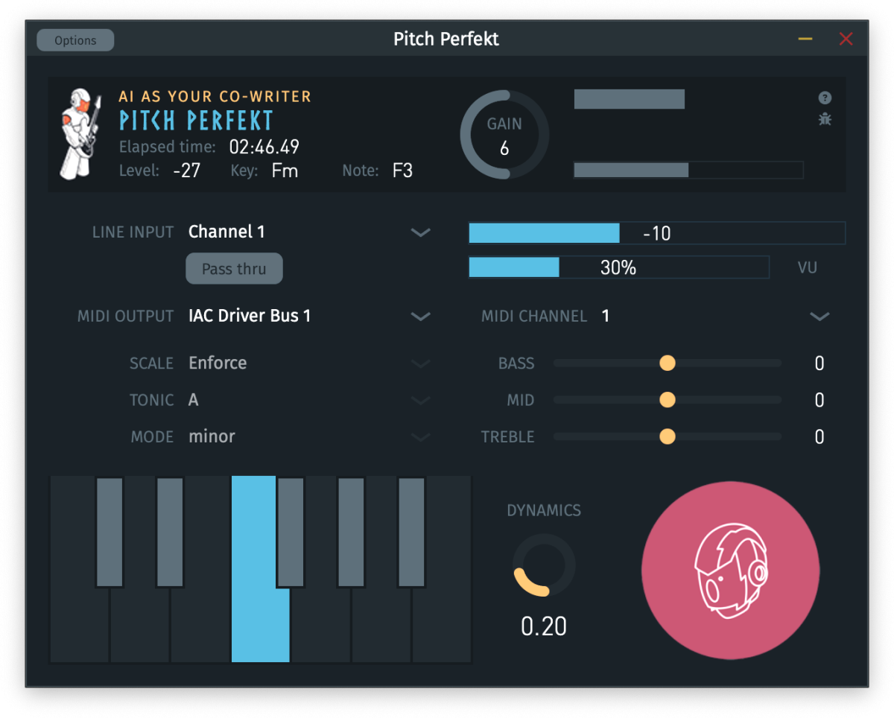Image resolution: width=894 pixels, height=718 pixels.
Task: Click the Level value -27
Action: [x=186, y=171]
